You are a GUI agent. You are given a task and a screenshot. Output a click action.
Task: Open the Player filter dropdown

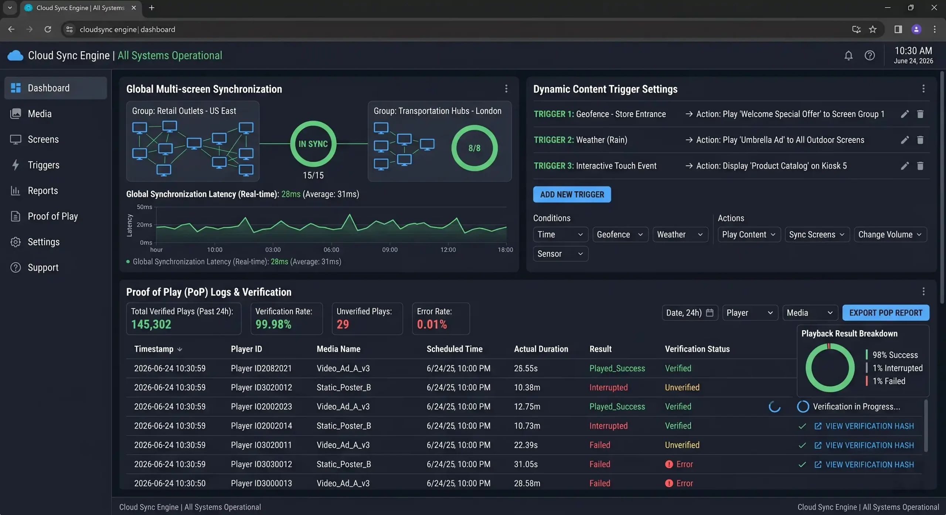click(750, 313)
